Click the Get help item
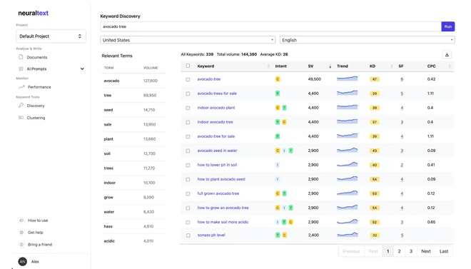This screenshot has height=269, width=471. click(35, 233)
